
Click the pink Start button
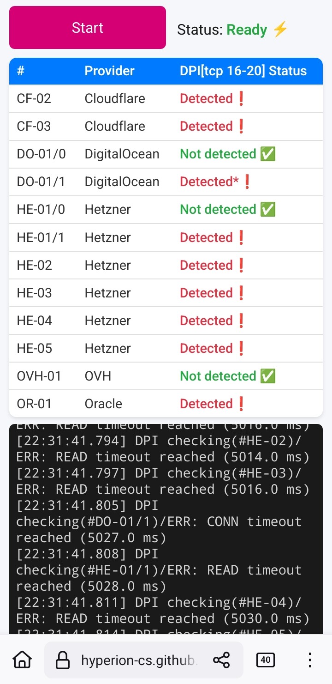pyautogui.click(x=88, y=27)
